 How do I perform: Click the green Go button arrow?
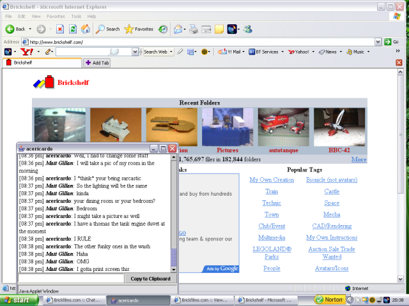388,41
